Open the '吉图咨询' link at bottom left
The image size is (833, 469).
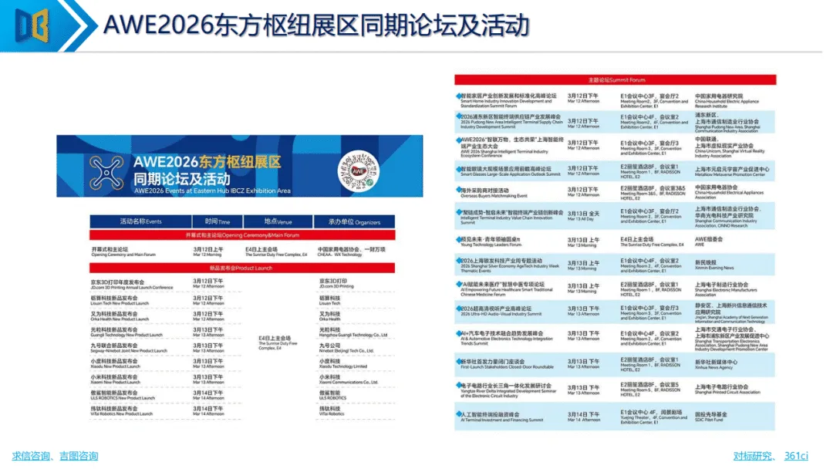tap(79, 456)
